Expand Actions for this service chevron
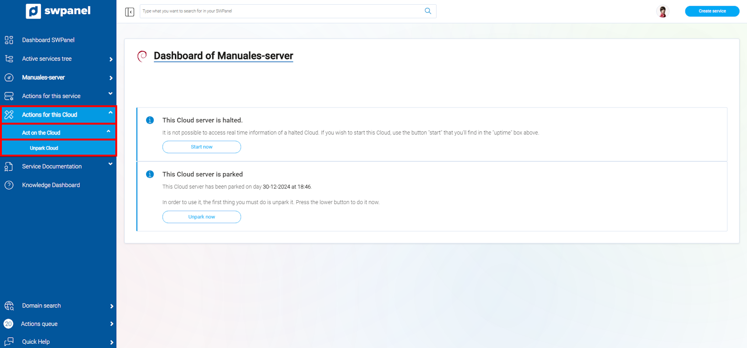 coord(111,94)
